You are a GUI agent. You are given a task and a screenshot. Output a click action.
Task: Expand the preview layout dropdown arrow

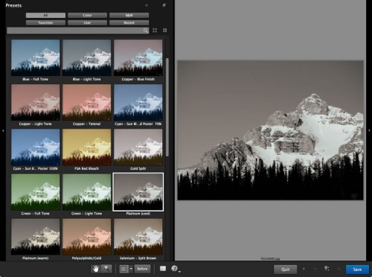coord(131,269)
